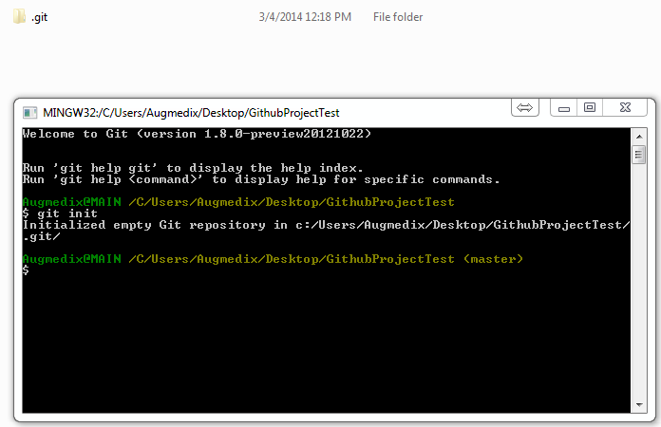The height and width of the screenshot is (427, 661).
Task: Click the 'git init' command text
Action: (64, 213)
